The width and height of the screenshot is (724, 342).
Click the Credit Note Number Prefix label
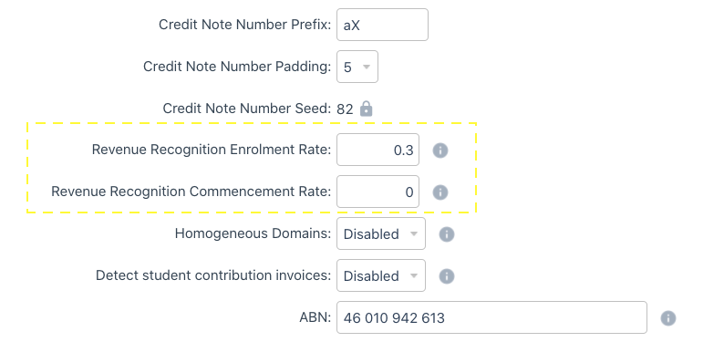coord(245,25)
